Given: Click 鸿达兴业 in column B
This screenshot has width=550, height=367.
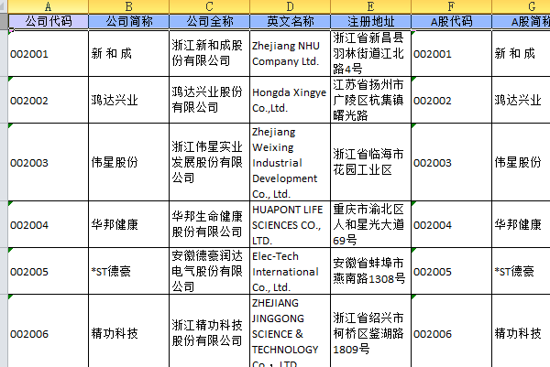Looking at the screenshot, I should (128, 100).
